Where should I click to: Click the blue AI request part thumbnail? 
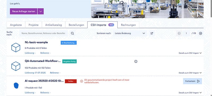point(16,86)
